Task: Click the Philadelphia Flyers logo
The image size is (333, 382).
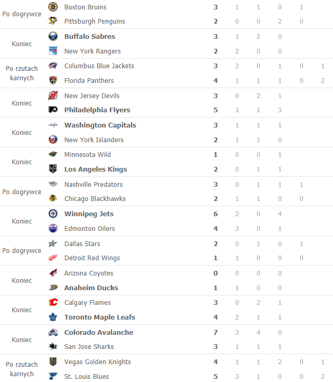Action: coord(53,110)
